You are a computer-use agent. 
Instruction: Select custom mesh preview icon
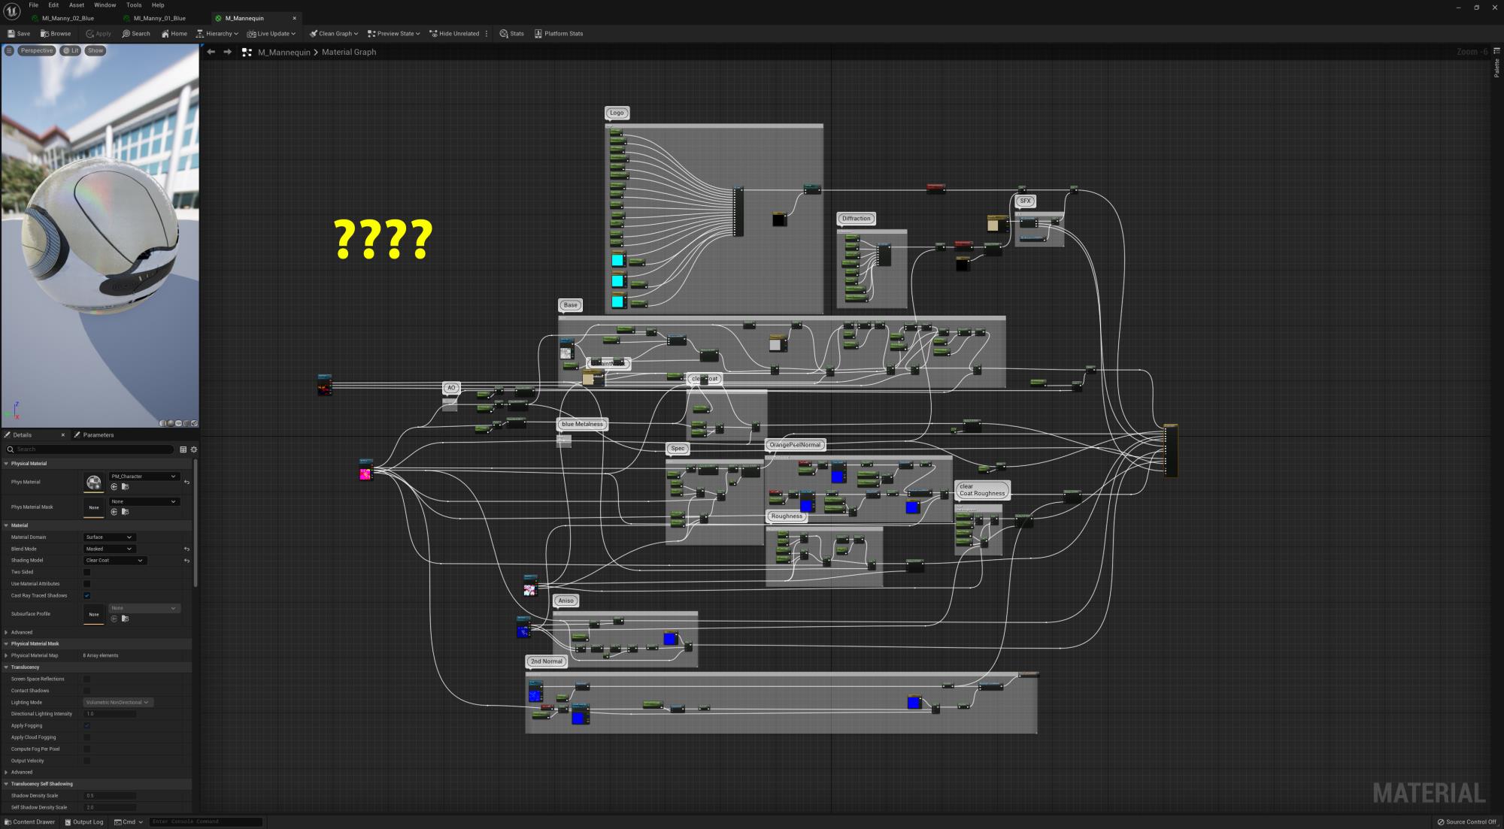point(194,423)
